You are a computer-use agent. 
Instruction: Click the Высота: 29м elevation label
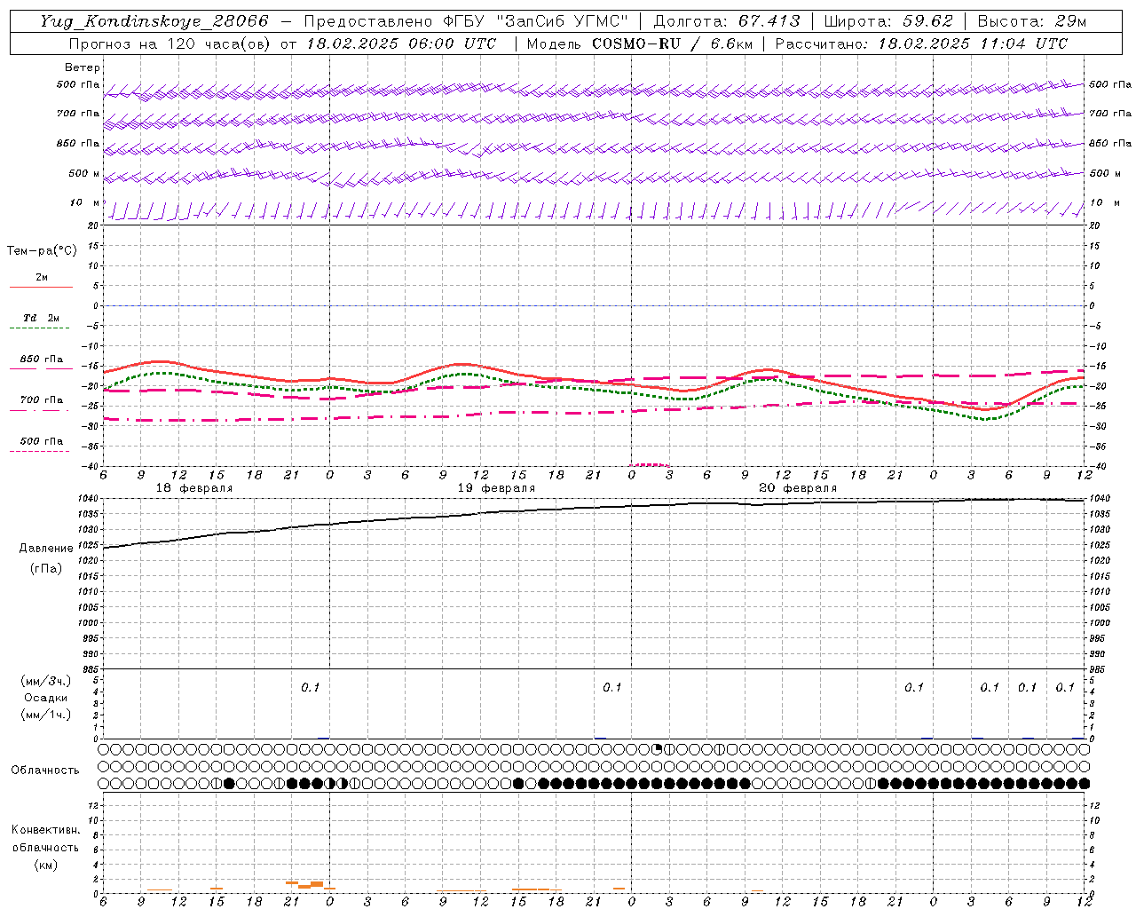(1031, 21)
